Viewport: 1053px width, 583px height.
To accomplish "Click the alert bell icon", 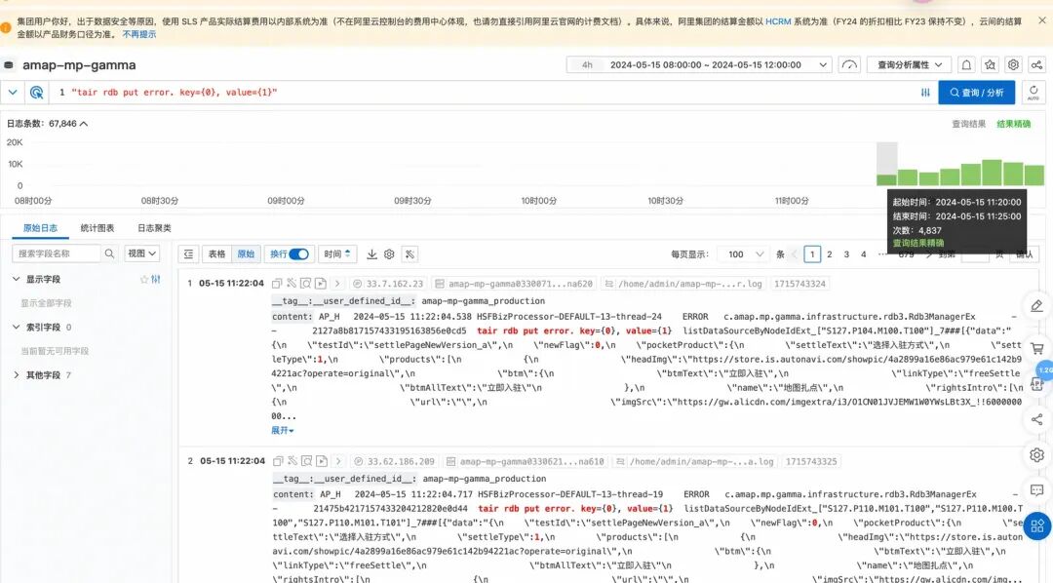I will tap(966, 65).
